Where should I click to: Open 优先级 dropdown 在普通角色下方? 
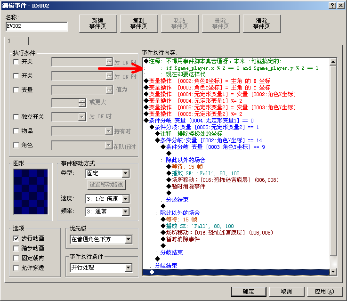point(129,239)
